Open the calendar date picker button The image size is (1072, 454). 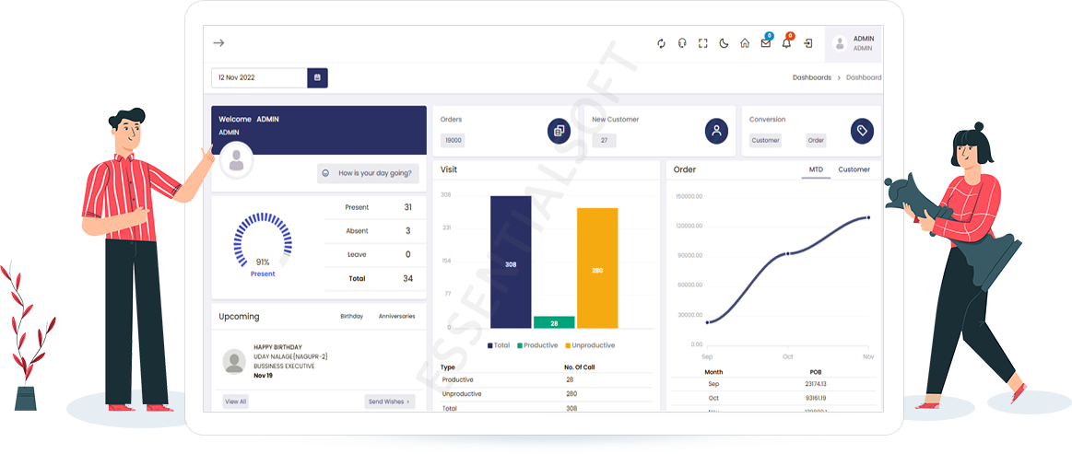(x=317, y=78)
